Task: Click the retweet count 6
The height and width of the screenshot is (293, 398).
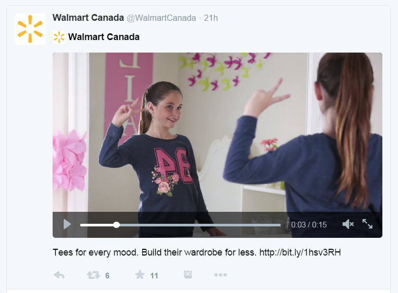Action: click(107, 276)
